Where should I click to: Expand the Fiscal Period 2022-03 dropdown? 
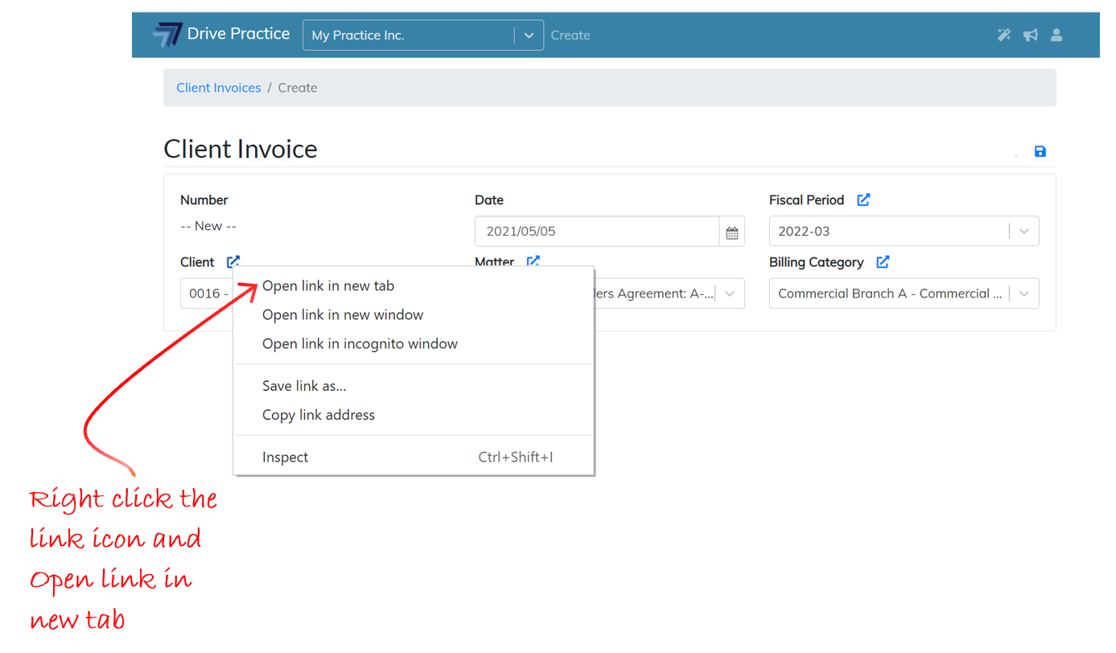tap(1023, 232)
